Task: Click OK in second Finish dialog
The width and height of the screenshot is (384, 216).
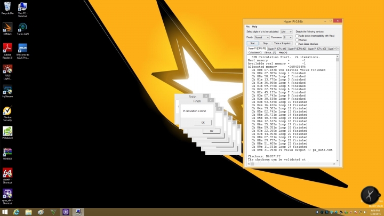Action: pos(211,131)
